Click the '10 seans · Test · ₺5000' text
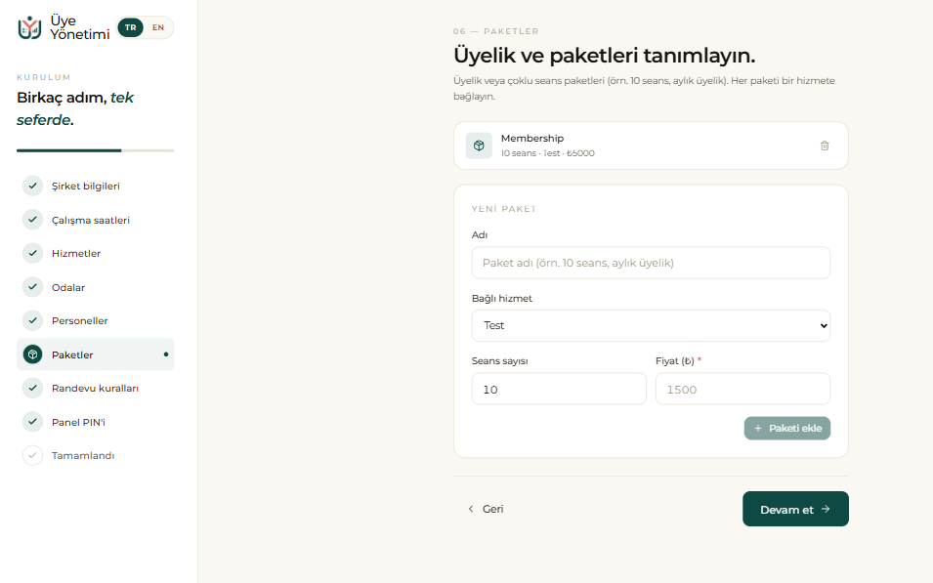This screenshot has width=933, height=583. coord(547,153)
